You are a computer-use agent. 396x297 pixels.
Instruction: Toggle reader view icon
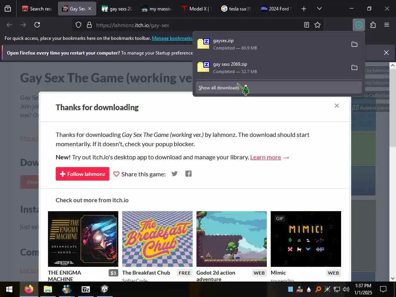click(x=306, y=25)
